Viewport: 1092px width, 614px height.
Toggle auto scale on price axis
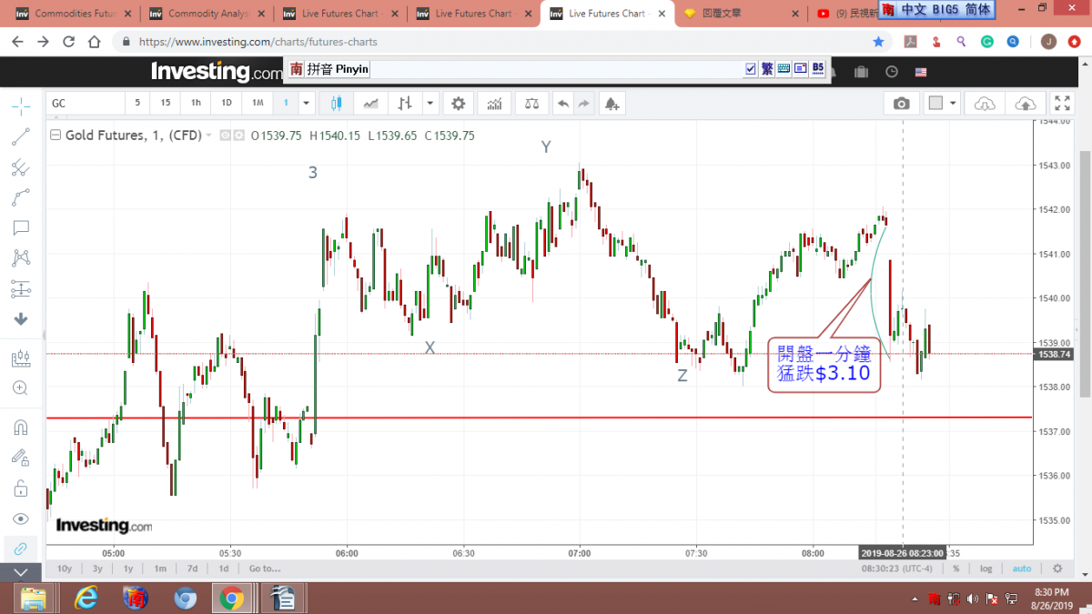tap(1022, 569)
